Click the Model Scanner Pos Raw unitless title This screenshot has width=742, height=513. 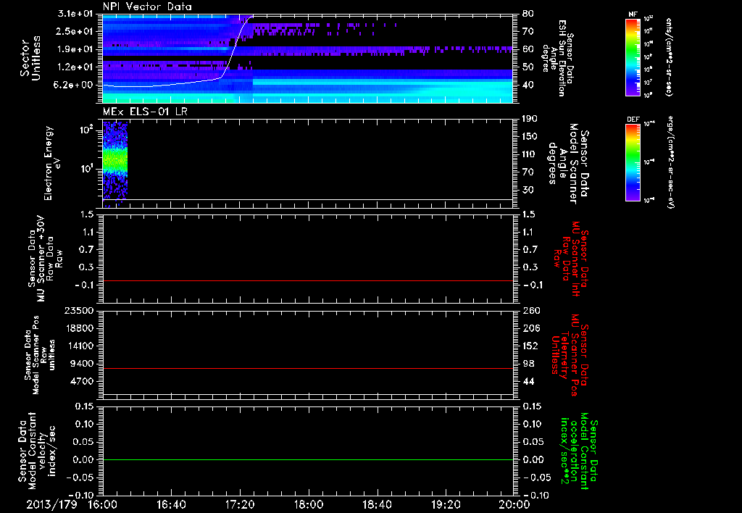[x=40, y=355]
